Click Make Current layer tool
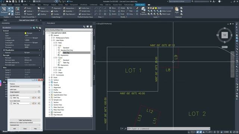Viewport: 239px width, 134px height. click(x=165, y=11)
